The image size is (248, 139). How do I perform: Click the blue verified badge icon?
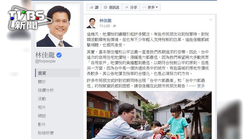tap(59, 55)
